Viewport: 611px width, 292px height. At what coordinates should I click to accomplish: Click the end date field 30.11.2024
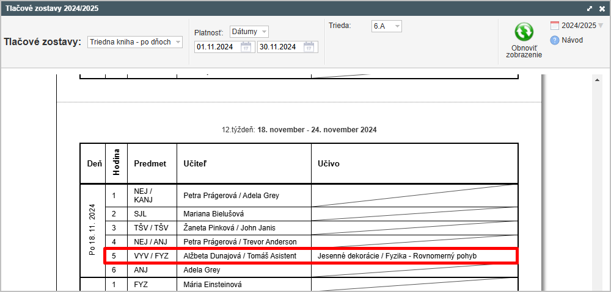(280, 47)
